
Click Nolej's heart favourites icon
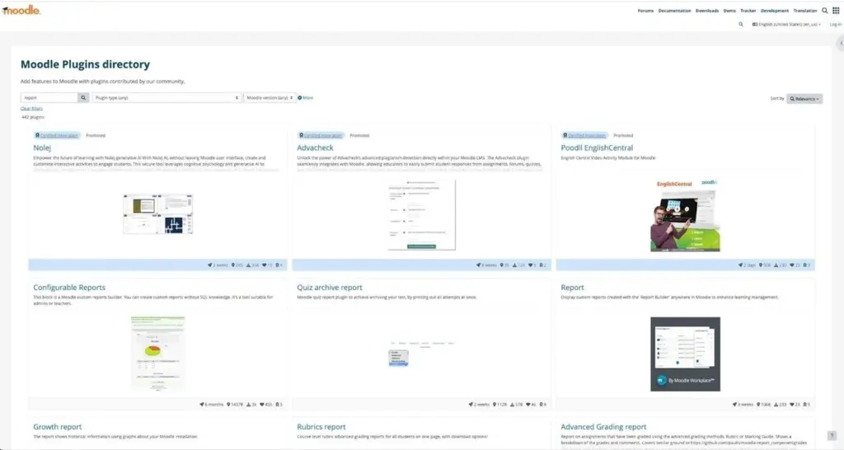tap(265, 265)
